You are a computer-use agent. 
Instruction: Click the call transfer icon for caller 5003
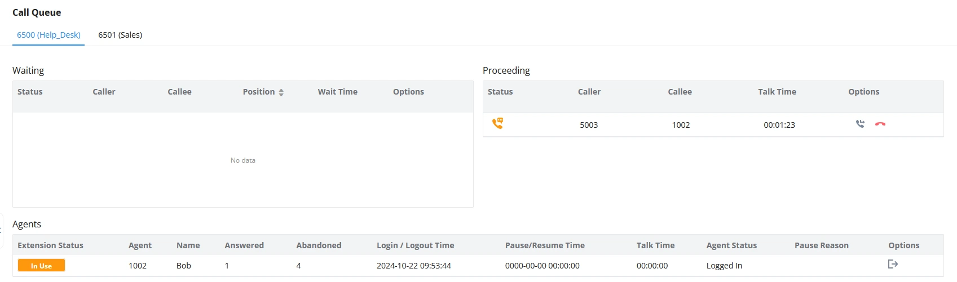(860, 124)
